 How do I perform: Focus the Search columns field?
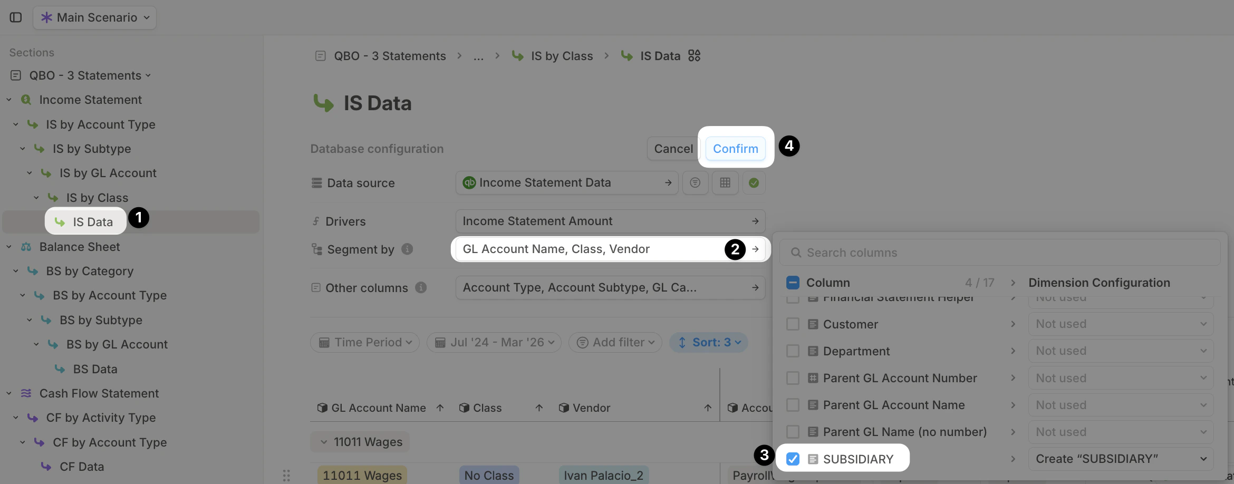[1000, 253]
